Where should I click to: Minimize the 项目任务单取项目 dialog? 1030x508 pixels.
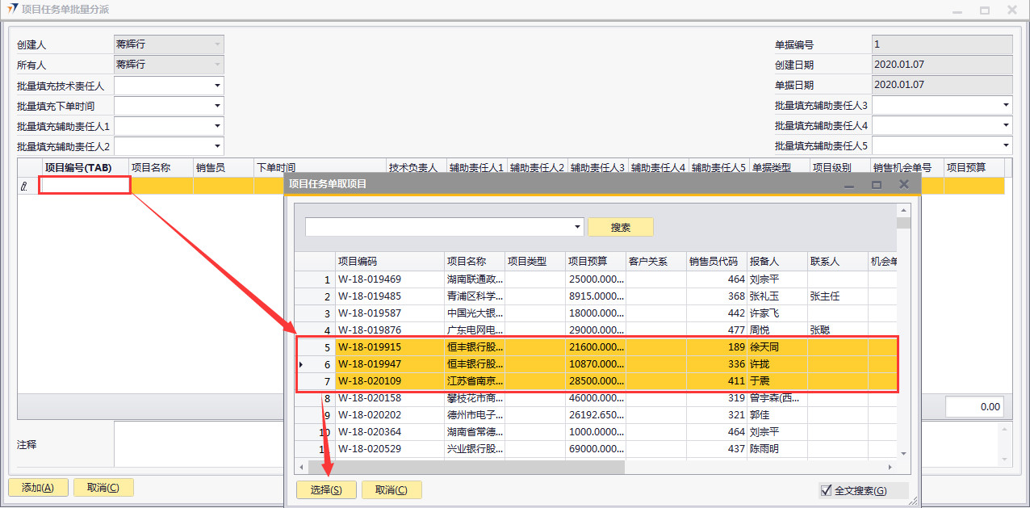pyautogui.click(x=849, y=185)
